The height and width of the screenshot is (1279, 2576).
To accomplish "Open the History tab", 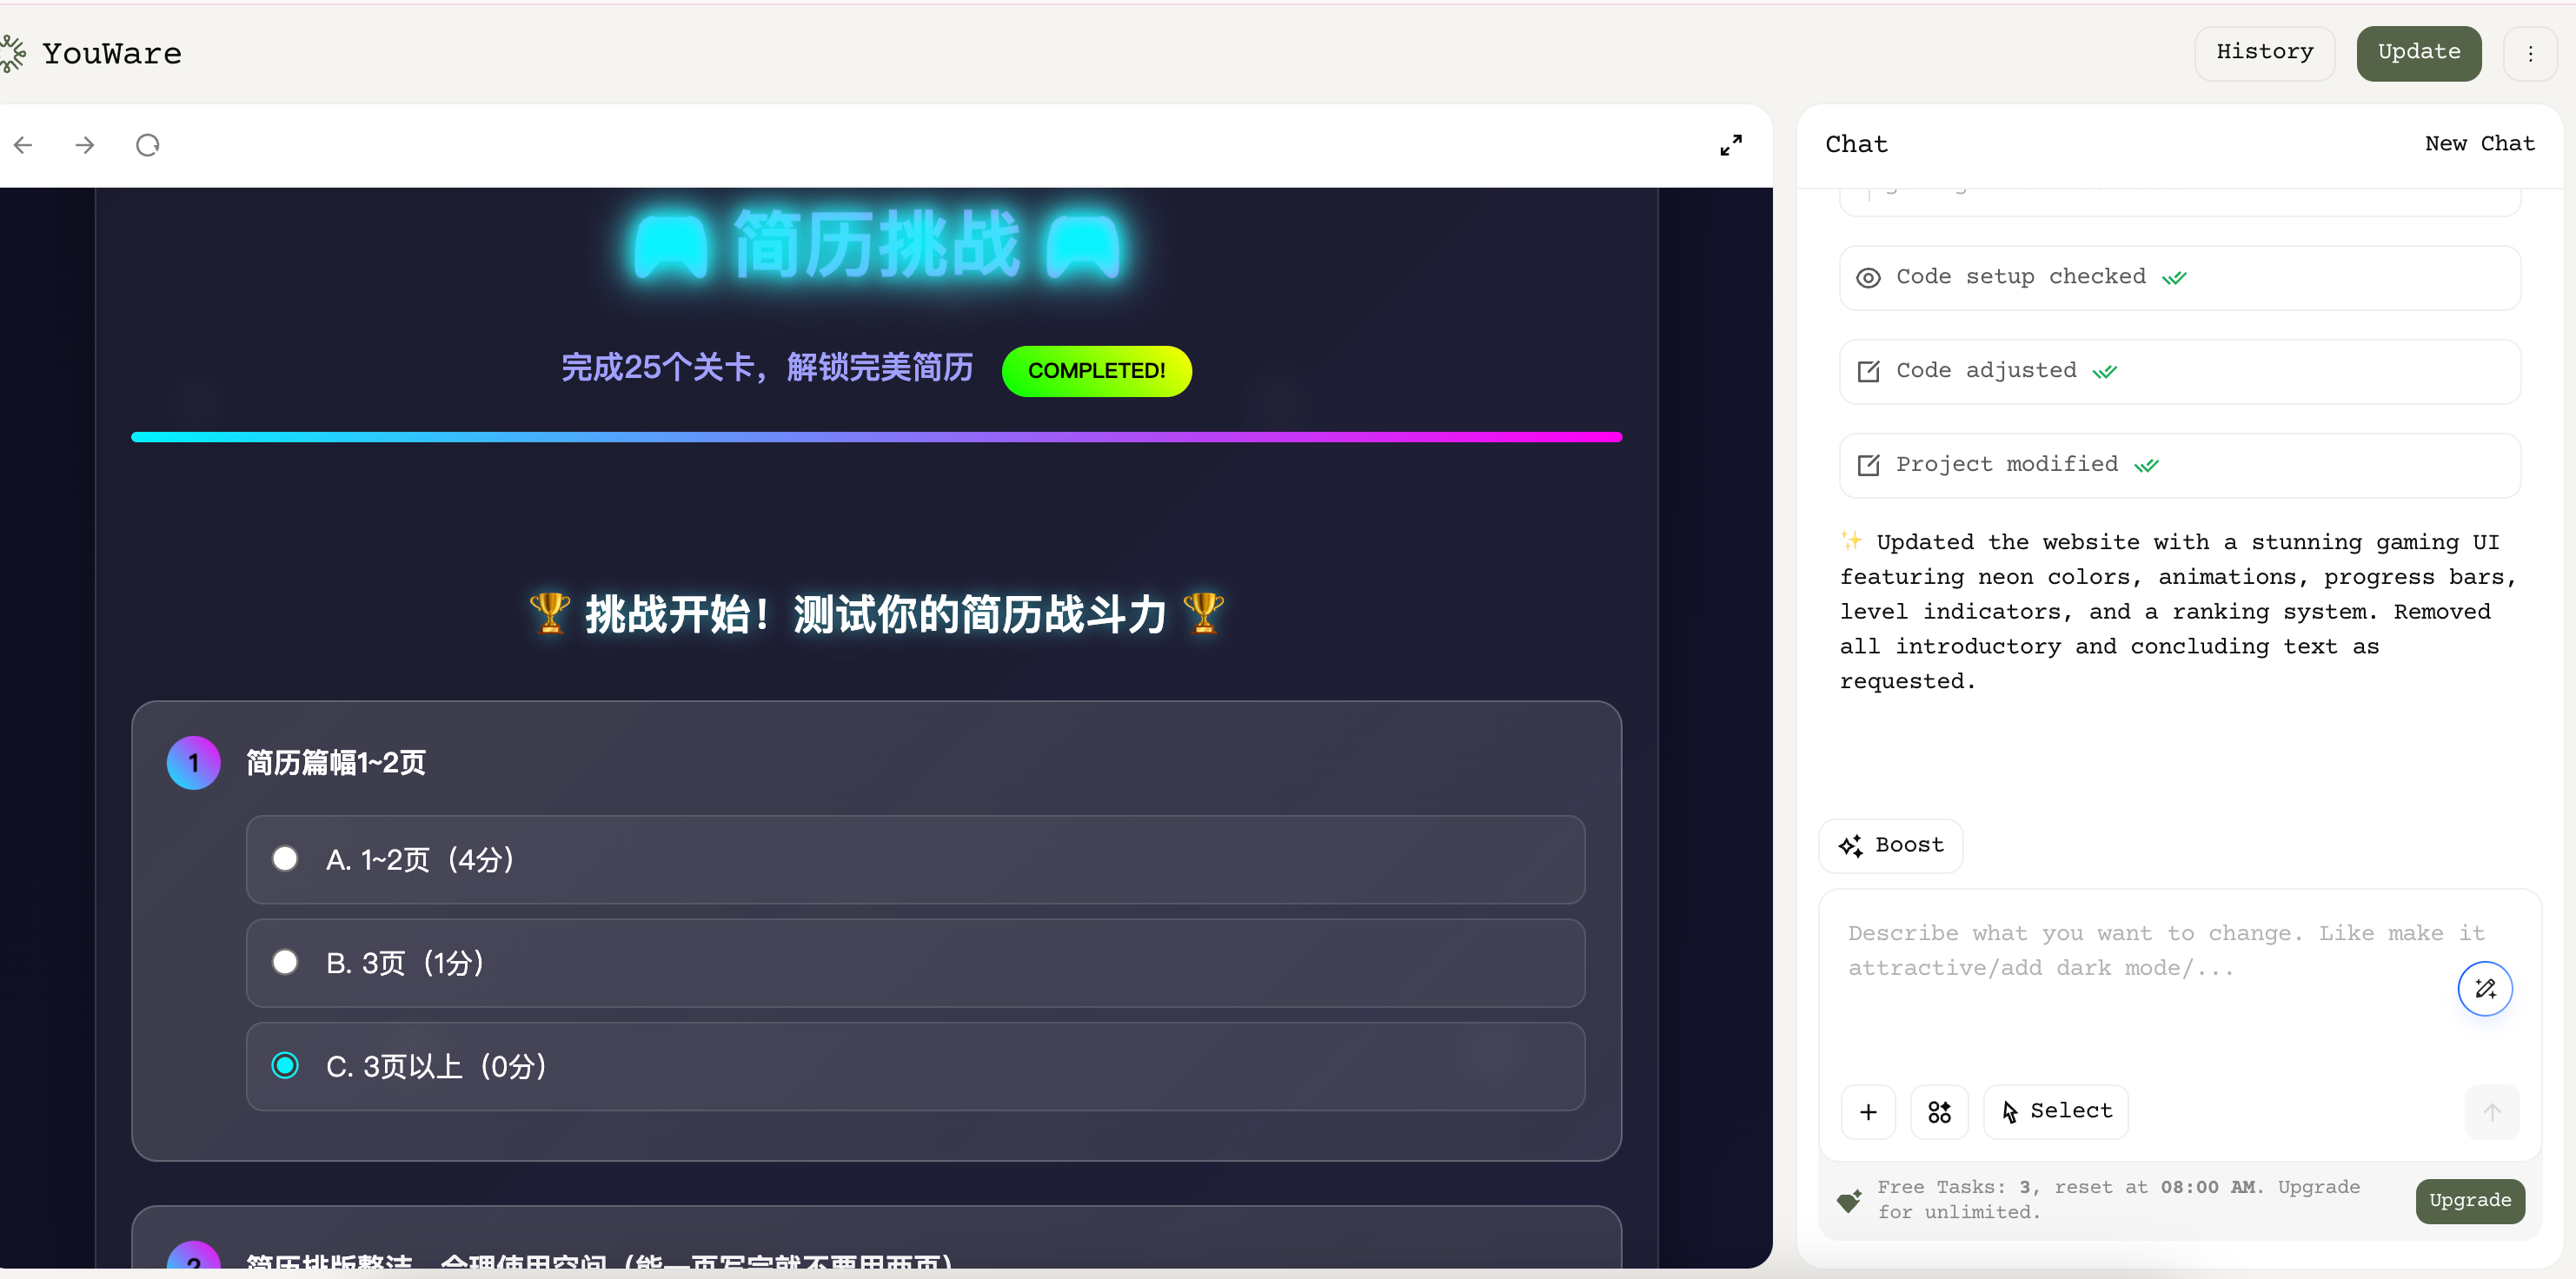I will 2264,53.
